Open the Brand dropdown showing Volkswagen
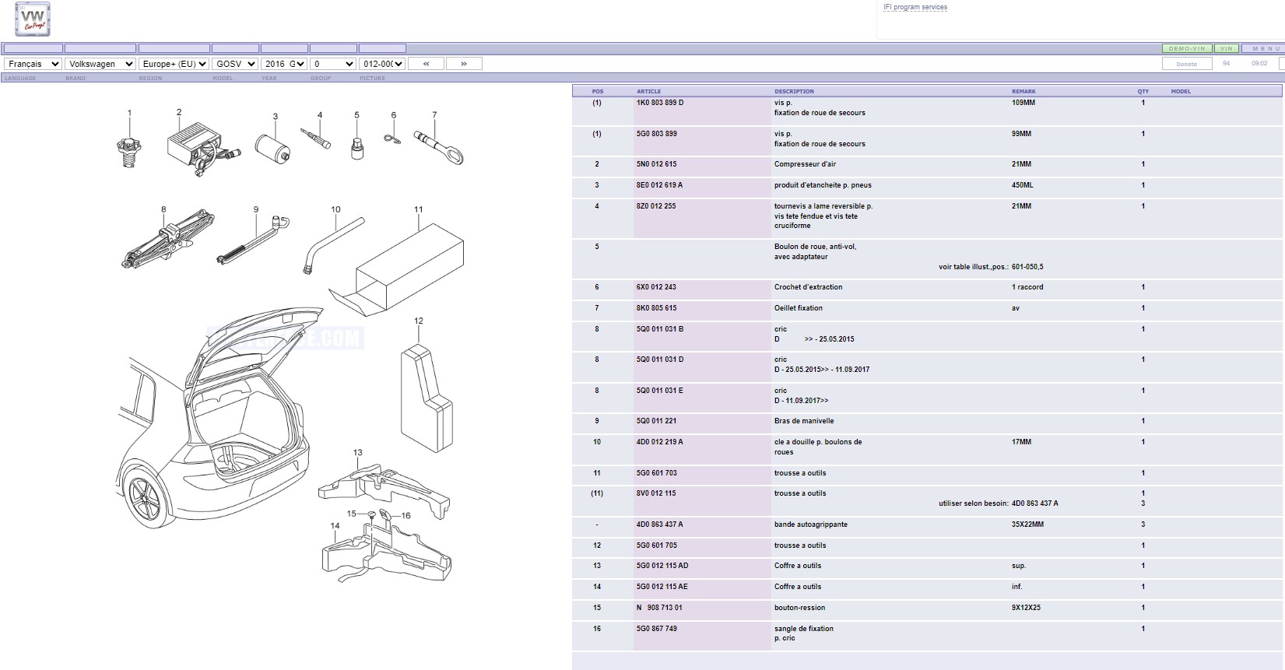 [x=100, y=64]
